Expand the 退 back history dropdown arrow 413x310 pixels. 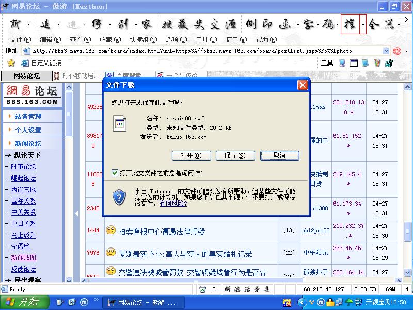tap(58, 24)
